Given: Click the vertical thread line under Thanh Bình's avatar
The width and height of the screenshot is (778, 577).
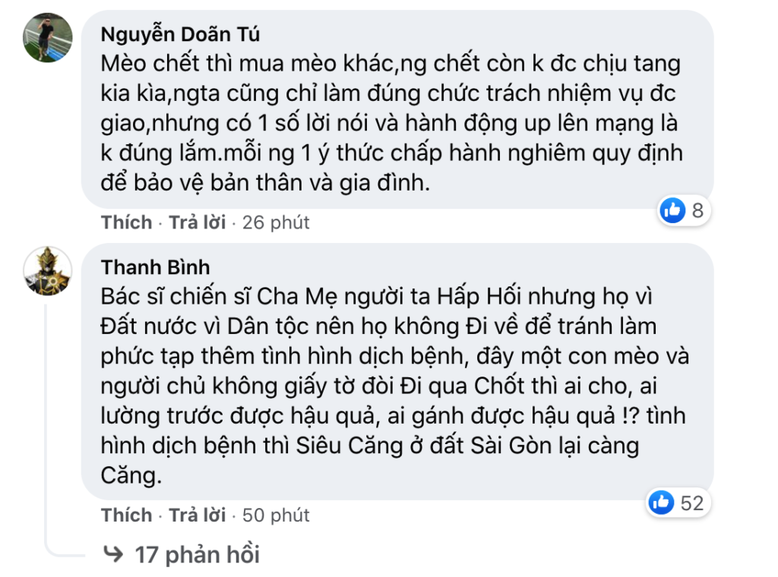Looking at the screenshot, I should 47,418.
